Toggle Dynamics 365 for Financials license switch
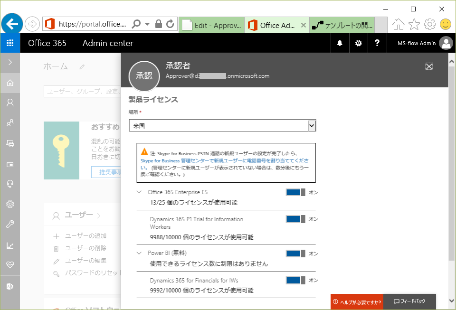456x310 pixels. (x=295, y=281)
